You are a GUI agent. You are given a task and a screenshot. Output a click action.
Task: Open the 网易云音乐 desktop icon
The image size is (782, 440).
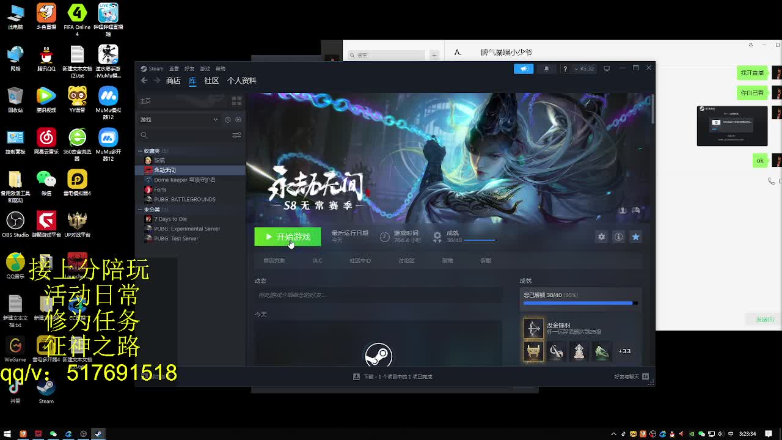[x=46, y=141]
